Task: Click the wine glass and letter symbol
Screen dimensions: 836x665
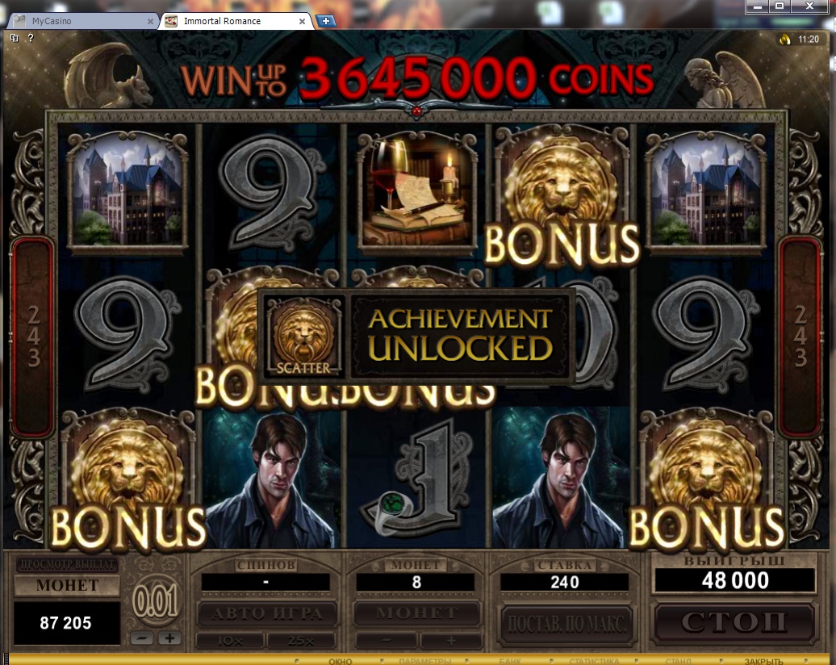Action: 418,190
